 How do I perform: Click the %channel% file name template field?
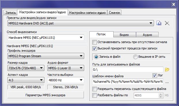[128, 82]
